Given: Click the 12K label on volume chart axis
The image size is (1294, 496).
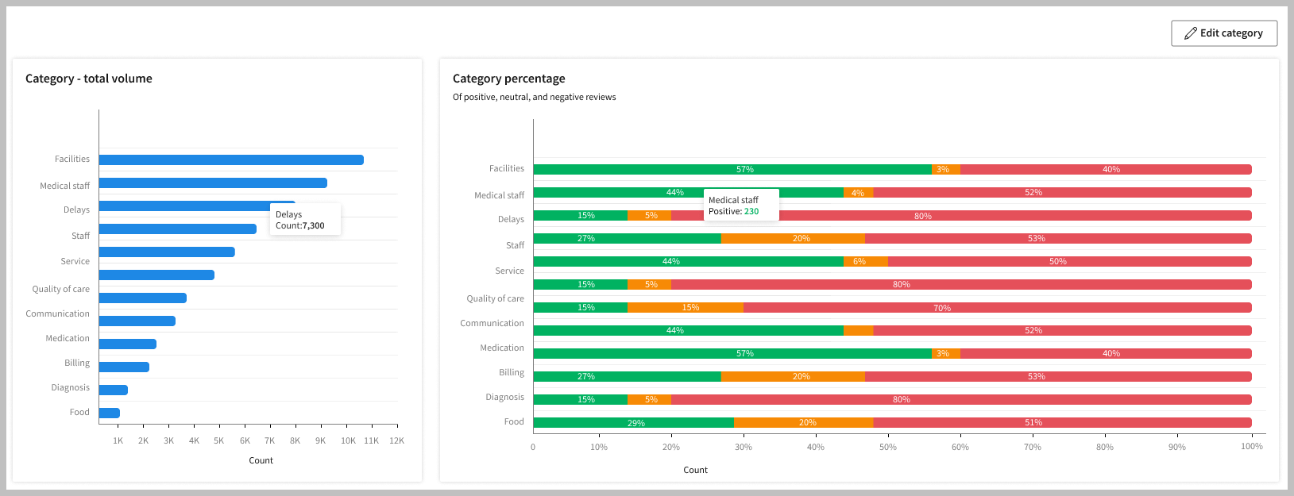Looking at the screenshot, I should tap(396, 440).
